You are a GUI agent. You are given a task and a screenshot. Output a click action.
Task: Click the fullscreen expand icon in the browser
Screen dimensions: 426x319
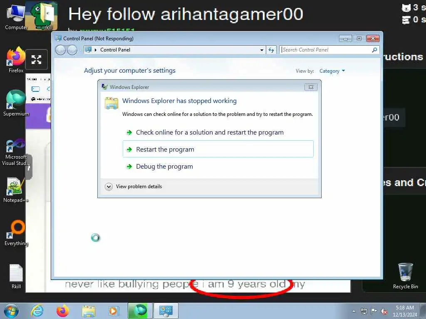tap(37, 60)
